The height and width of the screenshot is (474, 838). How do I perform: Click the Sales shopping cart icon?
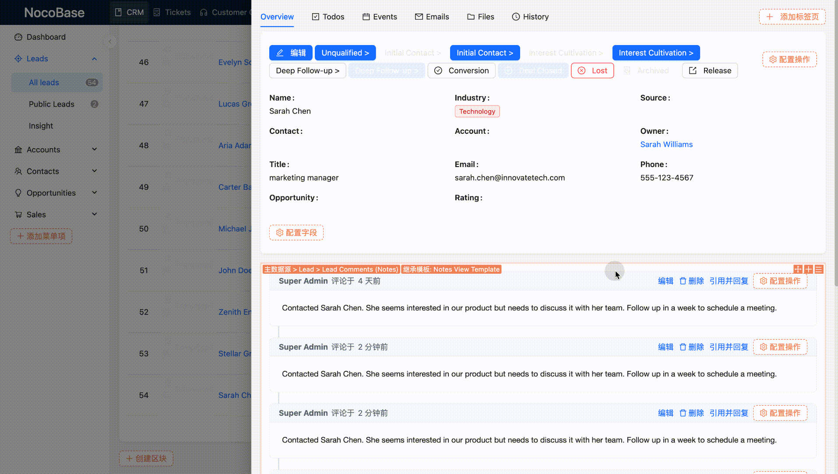18,214
